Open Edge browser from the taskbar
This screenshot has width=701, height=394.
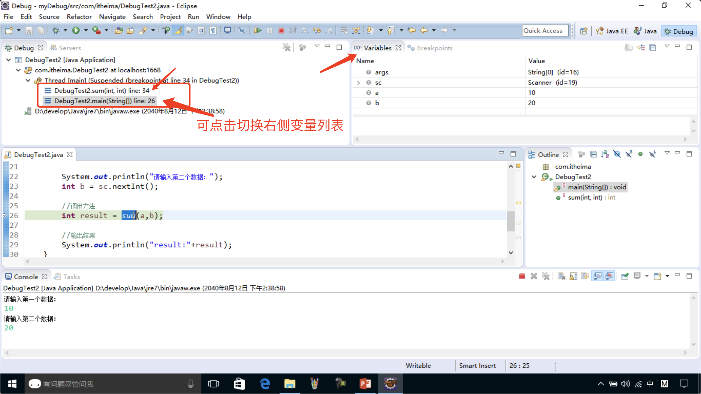coord(265,384)
